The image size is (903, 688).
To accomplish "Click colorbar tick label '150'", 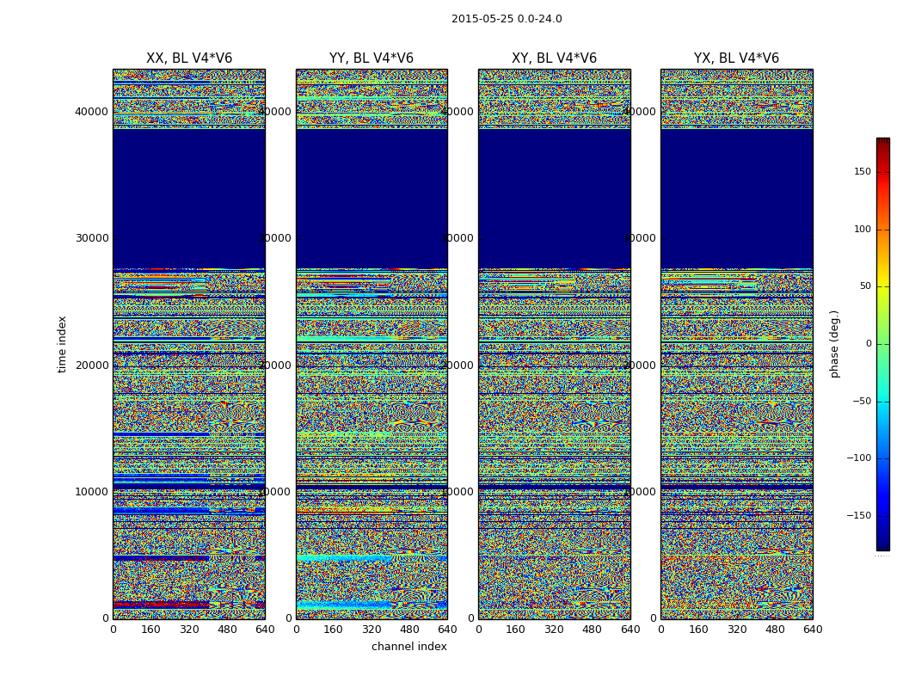I will pos(863,171).
